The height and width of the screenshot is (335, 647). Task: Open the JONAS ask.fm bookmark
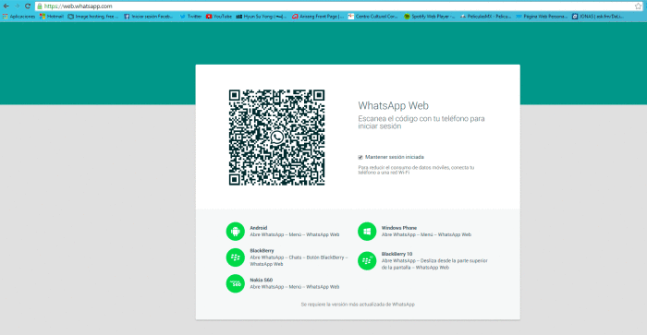598,17
